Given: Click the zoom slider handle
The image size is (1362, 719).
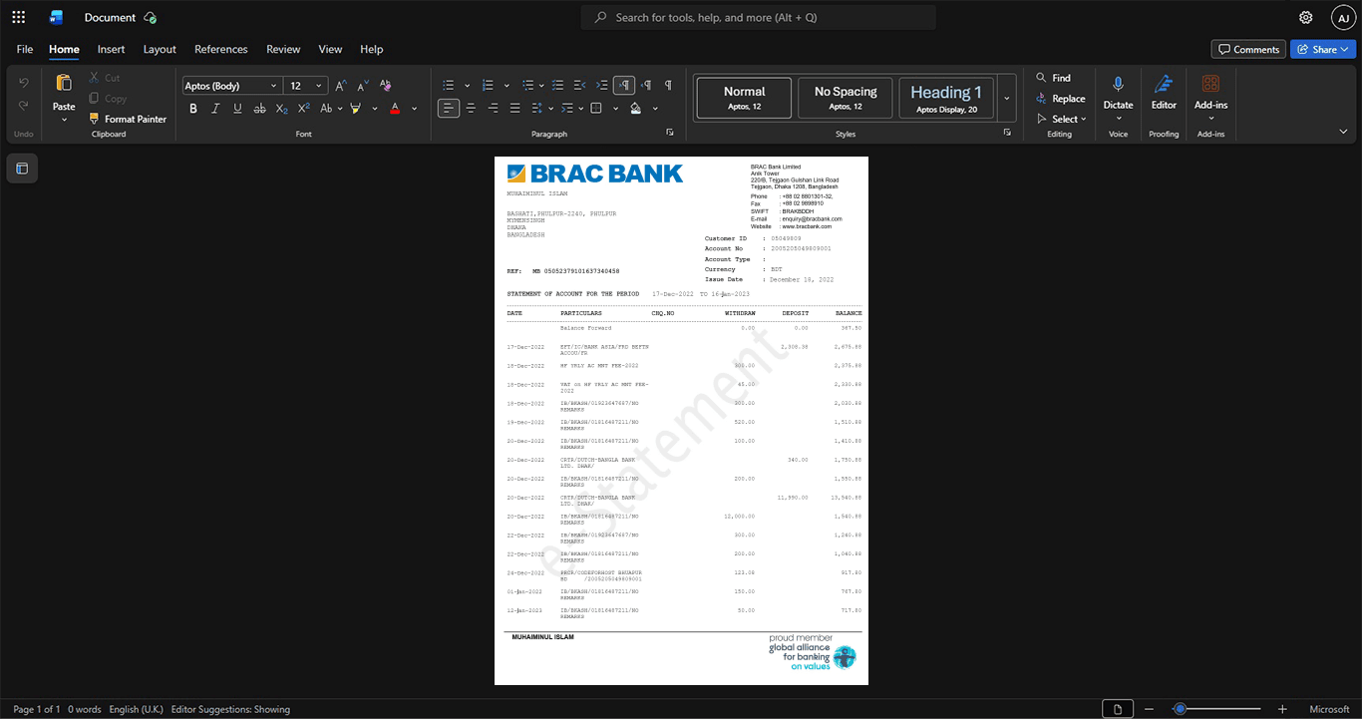Looking at the screenshot, I should tap(1181, 709).
